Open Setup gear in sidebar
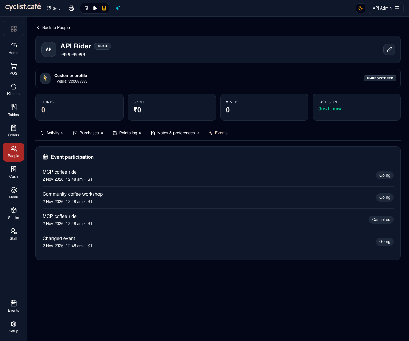 13,327
